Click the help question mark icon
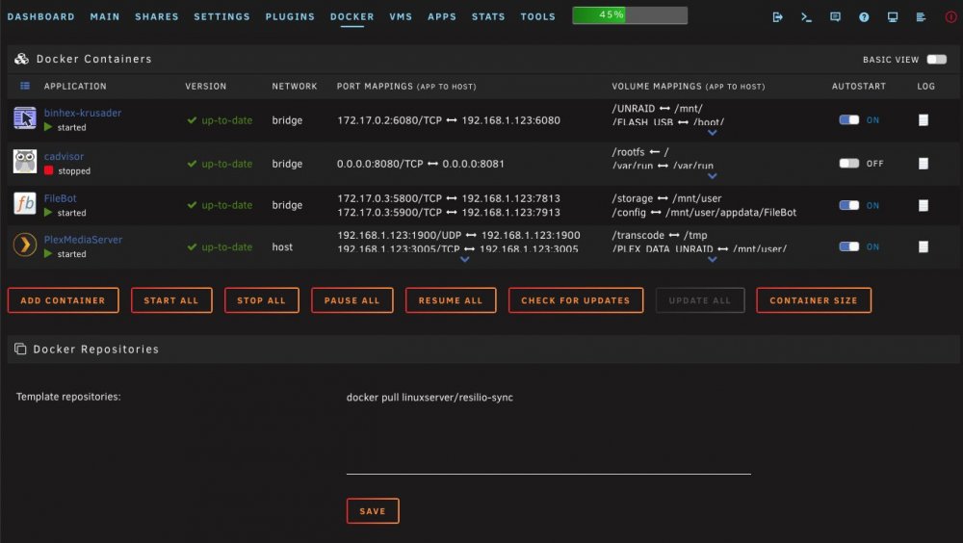963x543 pixels. [864, 17]
